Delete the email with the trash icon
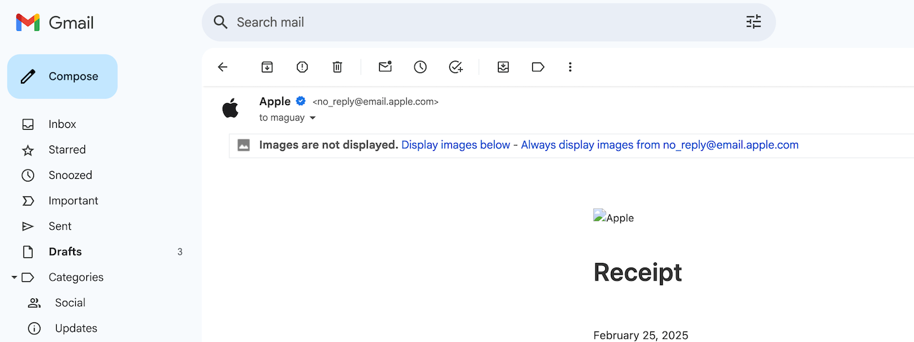Image resolution: width=914 pixels, height=342 pixels. pos(337,67)
